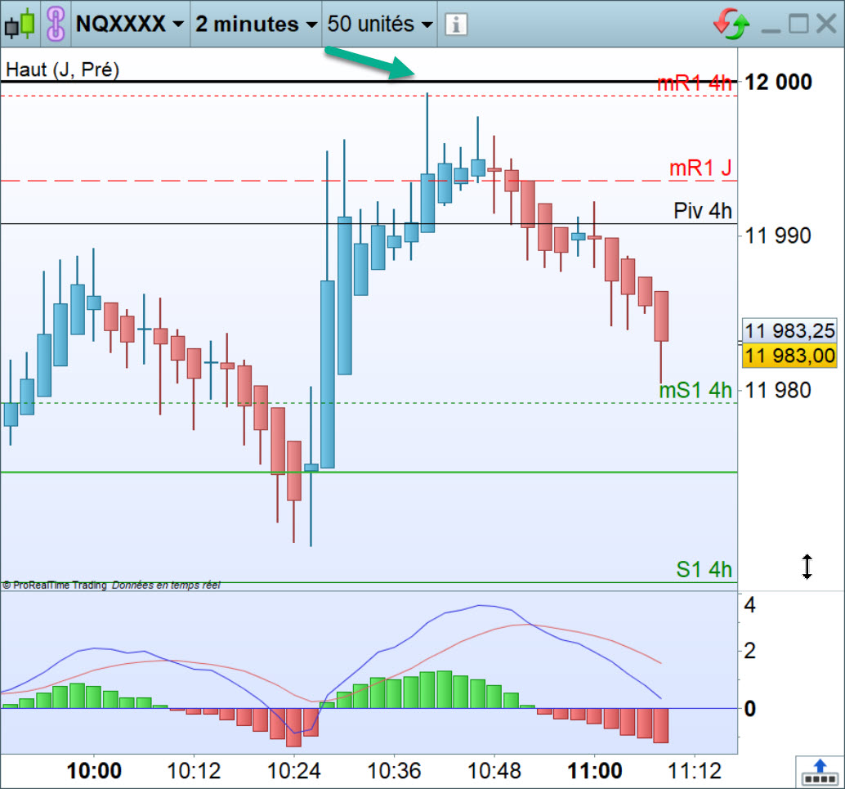The width and height of the screenshot is (845, 789).
Task: Click the 11 980 price axis value
Action: [x=778, y=391]
